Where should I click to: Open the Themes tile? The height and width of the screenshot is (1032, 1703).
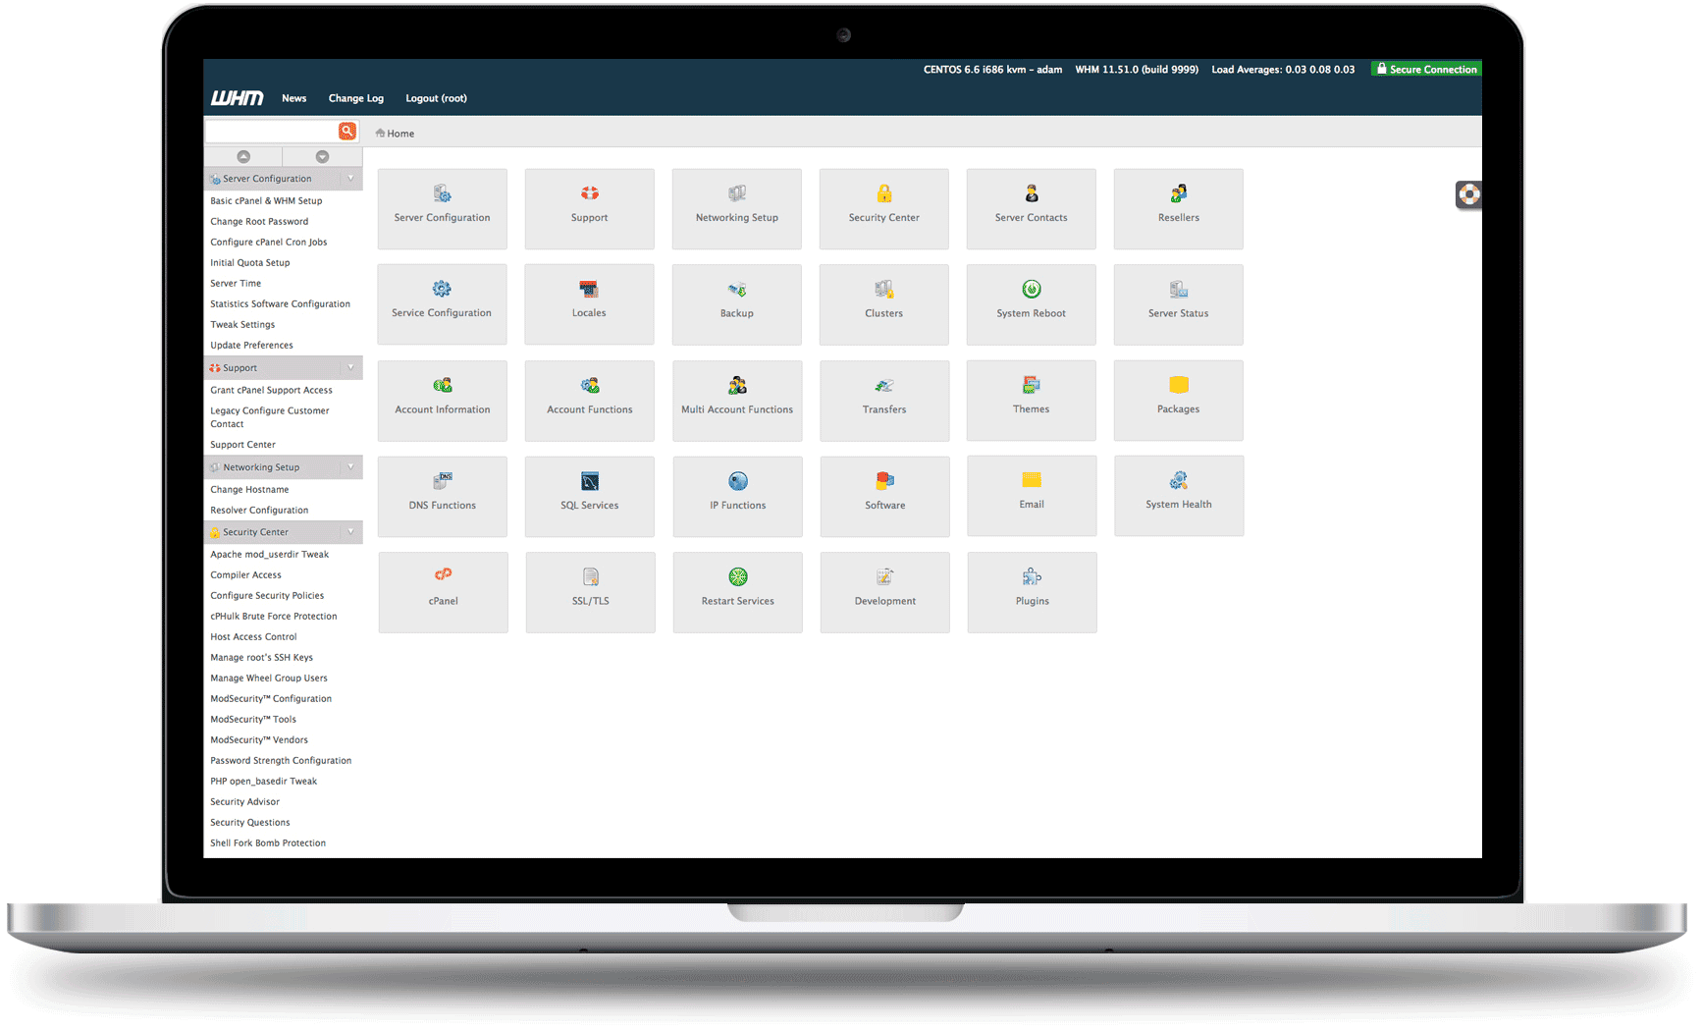point(1031,401)
